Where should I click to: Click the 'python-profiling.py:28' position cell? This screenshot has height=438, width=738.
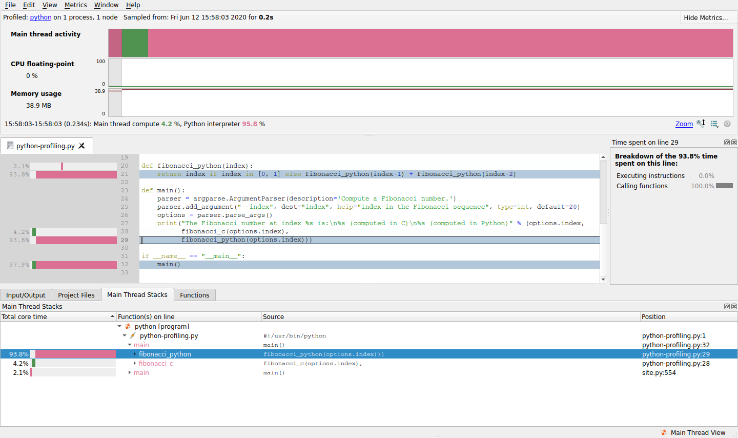(x=676, y=363)
